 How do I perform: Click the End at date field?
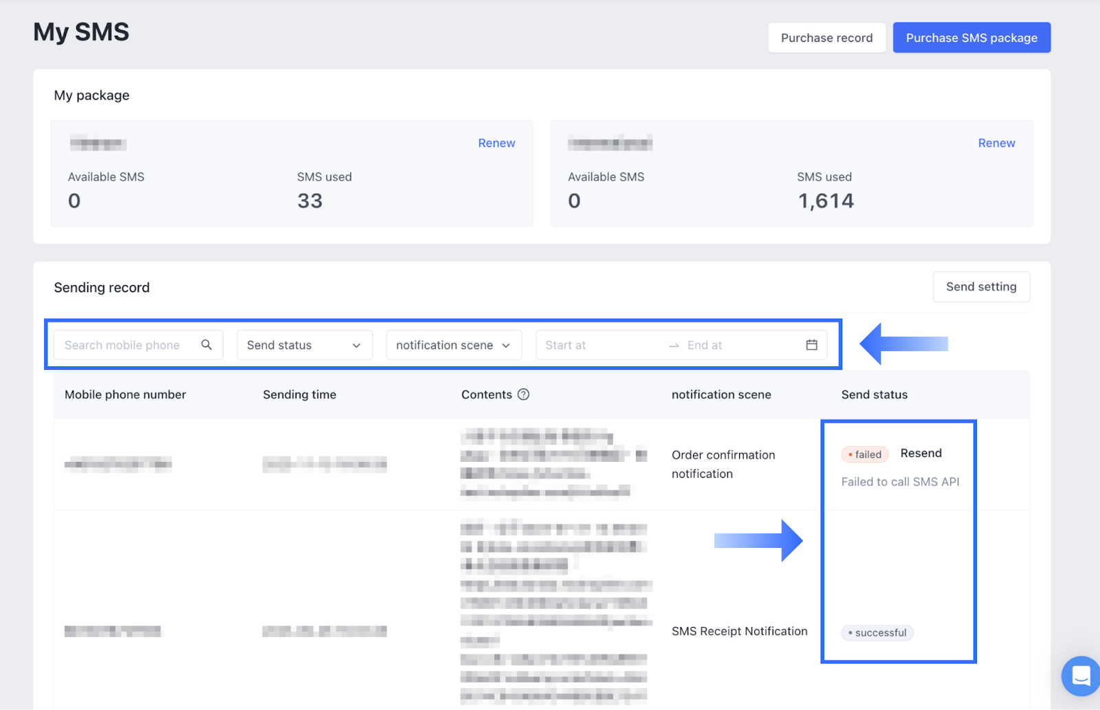point(736,345)
